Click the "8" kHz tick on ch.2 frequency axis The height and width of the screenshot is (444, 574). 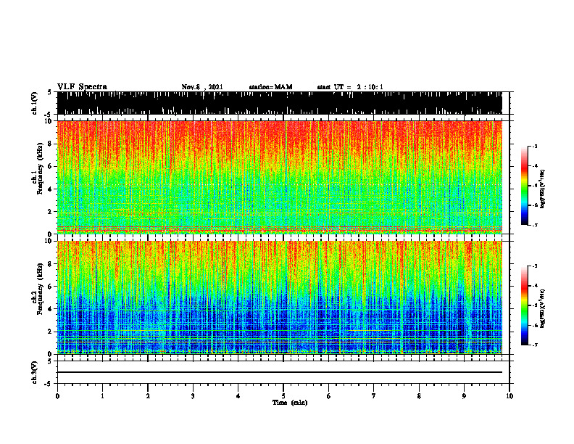pos(50,264)
